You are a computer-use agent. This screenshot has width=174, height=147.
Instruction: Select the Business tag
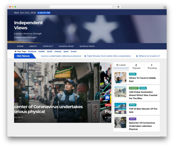(x=32, y=51)
